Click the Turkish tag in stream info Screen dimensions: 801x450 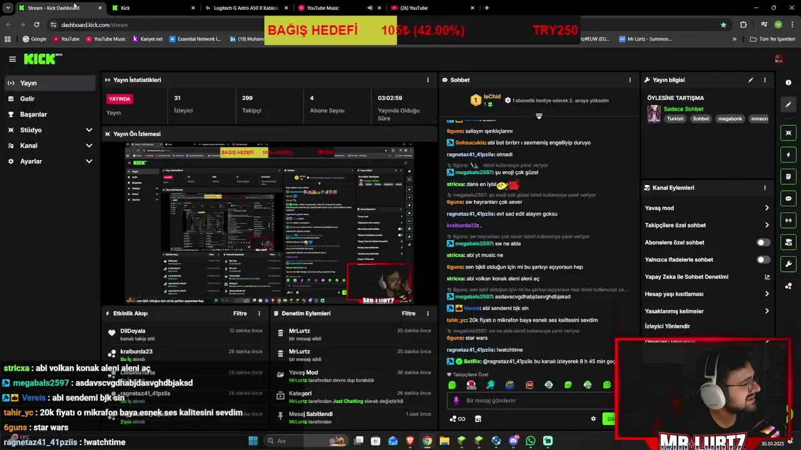click(x=675, y=119)
